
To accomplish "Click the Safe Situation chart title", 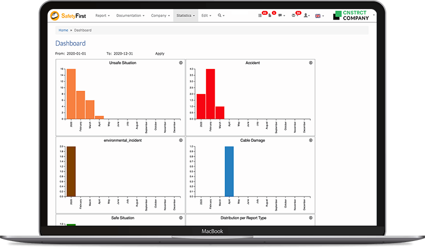I will (123, 218).
